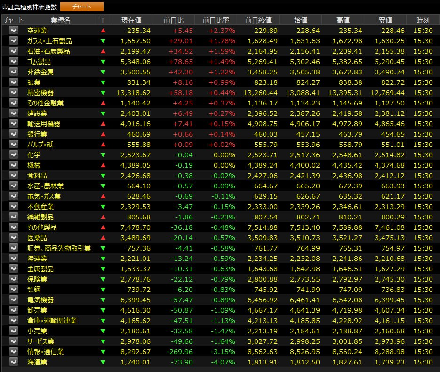
Task: Open chart icon next to ゴム製品
Action: pyautogui.click(x=14, y=62)
